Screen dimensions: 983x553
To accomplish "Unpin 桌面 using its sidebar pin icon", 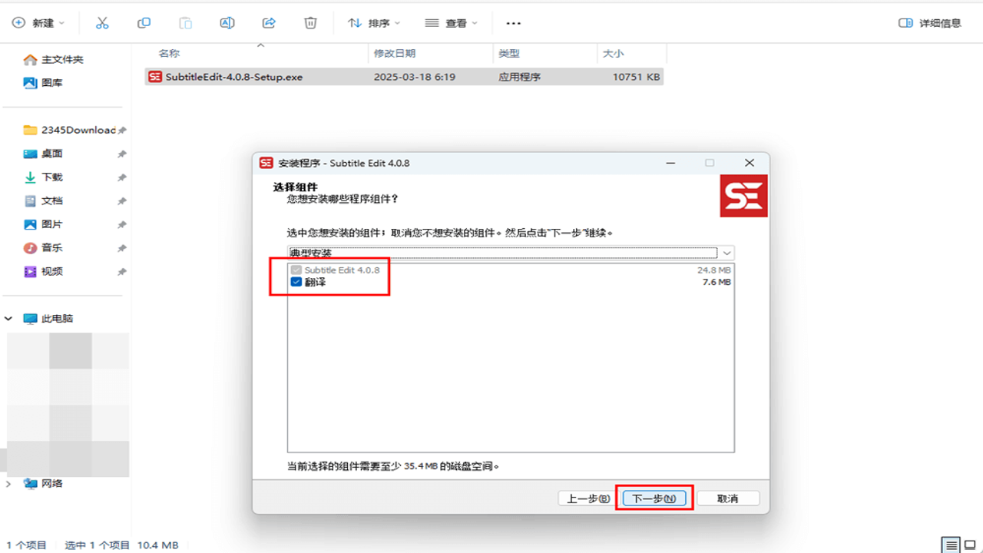I will (x=122, y=154).
